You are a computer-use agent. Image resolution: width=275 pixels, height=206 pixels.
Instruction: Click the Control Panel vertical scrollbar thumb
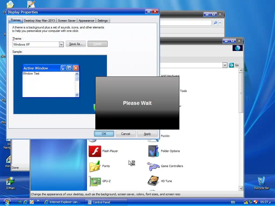point(241,93)
